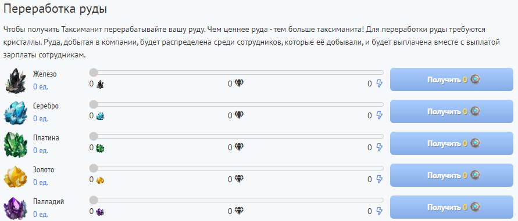The image size is (518, 221).
Task: Click the lightning energy icon in Серебро row
Action: [x=379, y=116]
